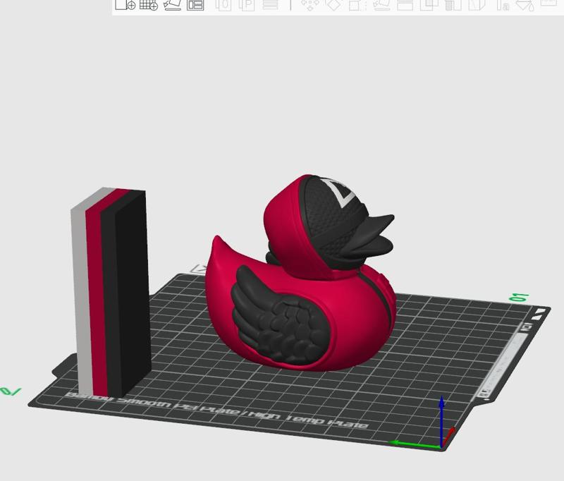Screen dimensions: 564x481
Task: Select the Lay on face tool
Action: click(x=381, y=4)
